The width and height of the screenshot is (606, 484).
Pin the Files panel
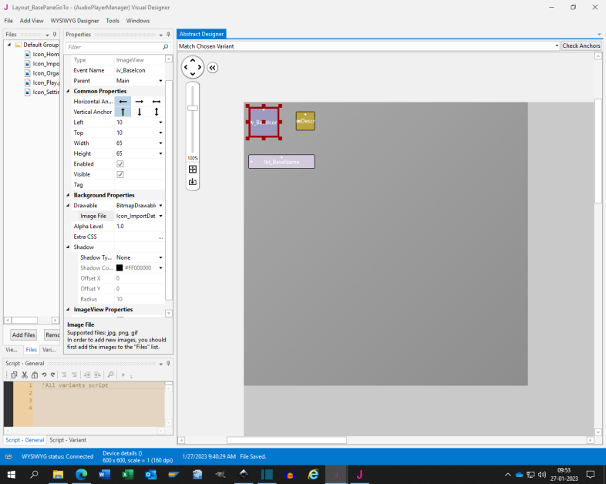point(55,35)
